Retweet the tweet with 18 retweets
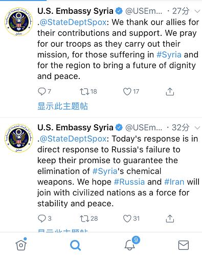The height and width of the screenshot is (257, 202). coord(85,92)
